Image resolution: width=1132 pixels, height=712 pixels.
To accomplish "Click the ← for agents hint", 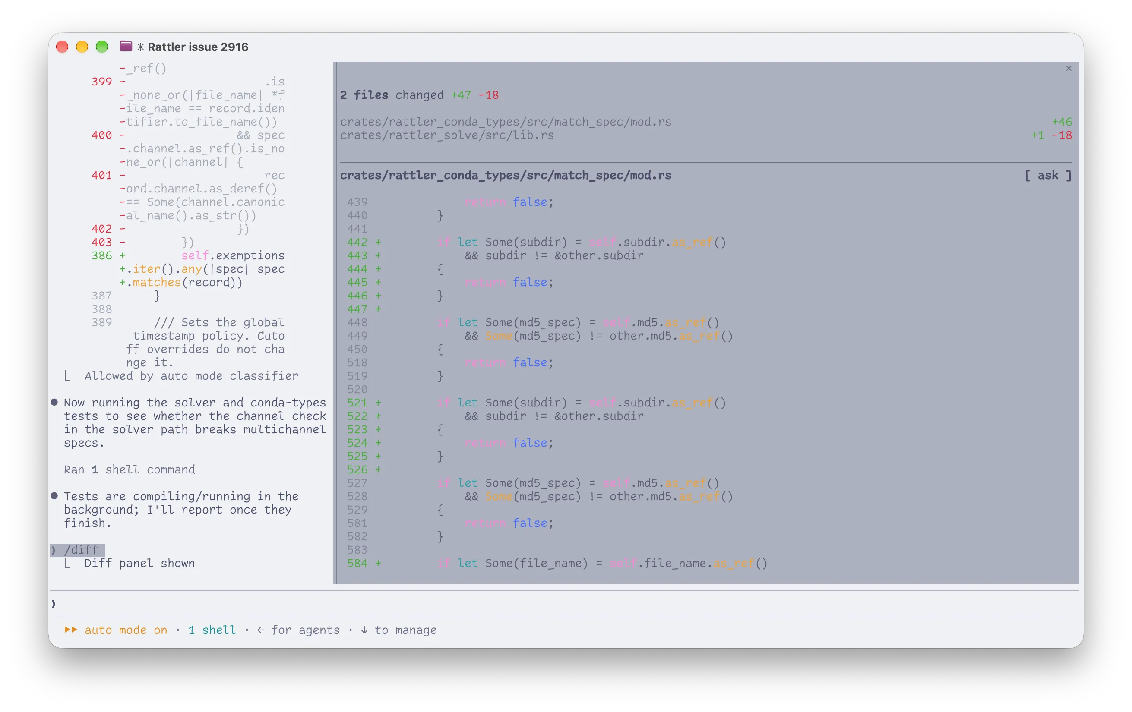I will point(298,630).
